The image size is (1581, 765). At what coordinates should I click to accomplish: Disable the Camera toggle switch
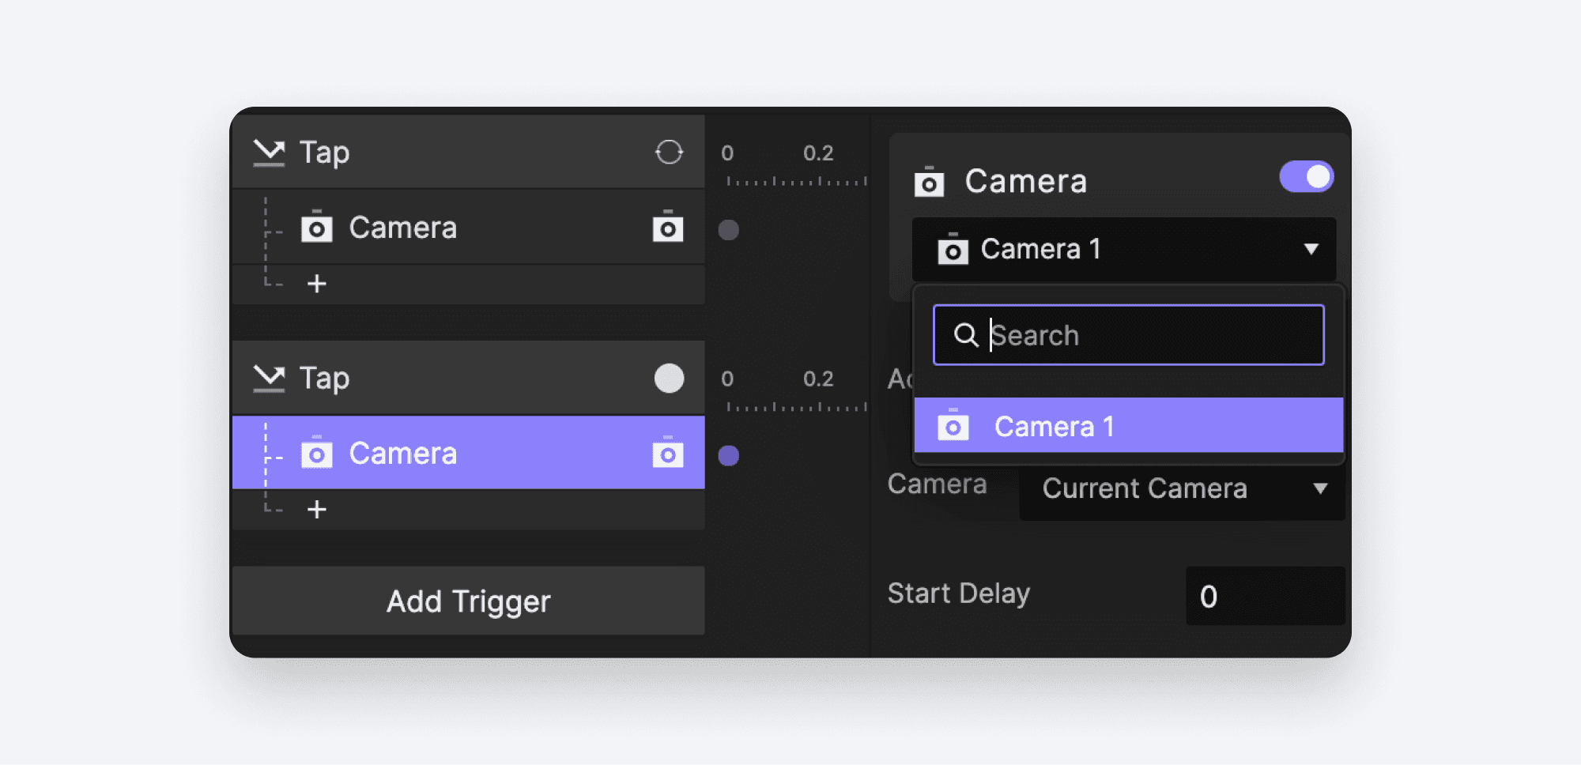1306,177
